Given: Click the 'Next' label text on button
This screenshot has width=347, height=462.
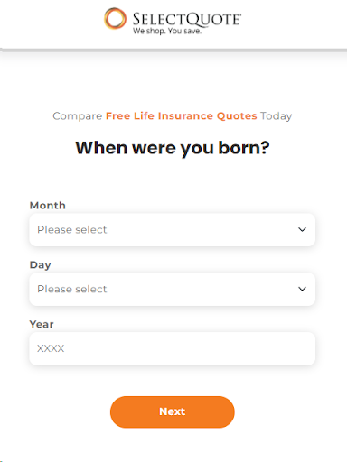Looking at the screenshot, I should coord(173,411).
